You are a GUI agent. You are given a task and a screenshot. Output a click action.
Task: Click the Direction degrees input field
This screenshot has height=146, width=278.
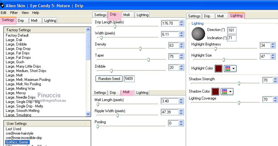[x=232, y=30]
